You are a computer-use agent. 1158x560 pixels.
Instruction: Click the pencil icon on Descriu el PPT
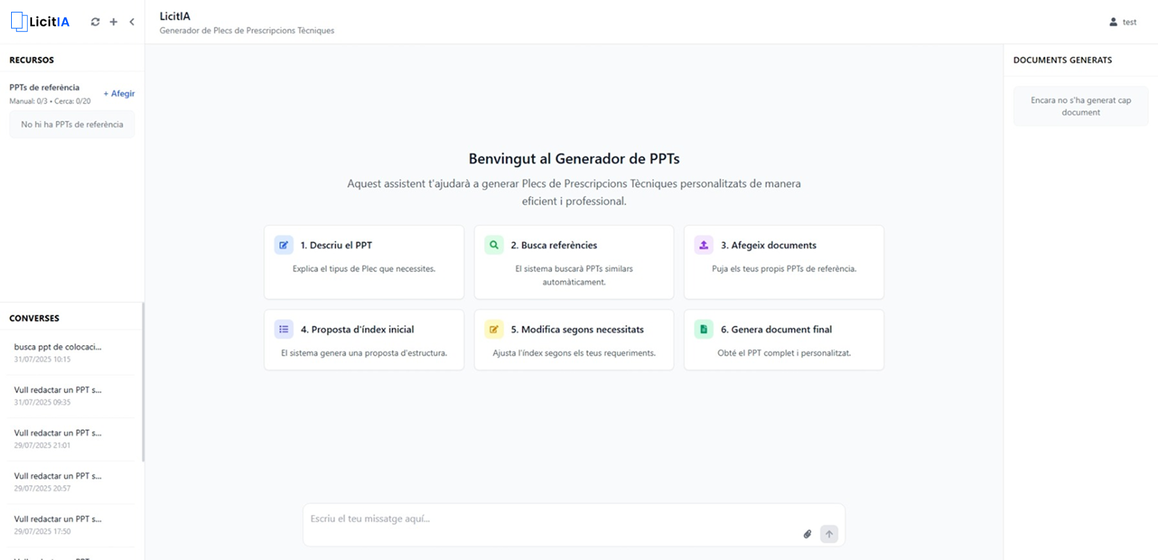(x=283, y=245)
